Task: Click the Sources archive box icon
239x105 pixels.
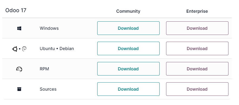Action: [x=19, y=89]
